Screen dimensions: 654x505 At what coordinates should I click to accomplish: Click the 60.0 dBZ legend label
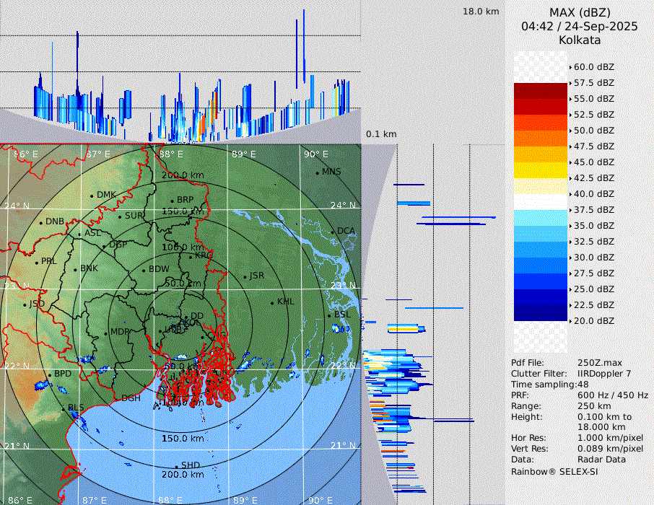tap(593, 67)
